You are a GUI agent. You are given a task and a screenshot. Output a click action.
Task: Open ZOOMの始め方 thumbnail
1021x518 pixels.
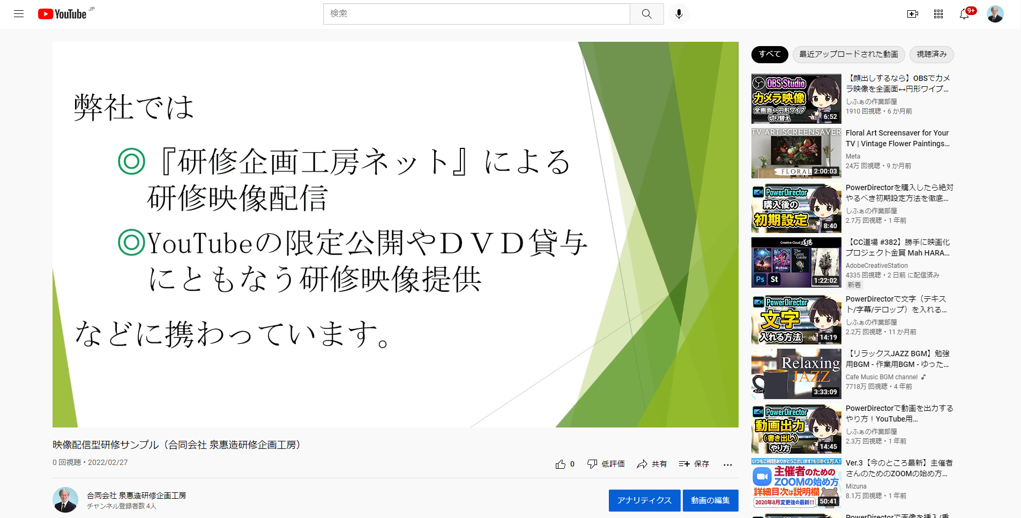(796, 483)
